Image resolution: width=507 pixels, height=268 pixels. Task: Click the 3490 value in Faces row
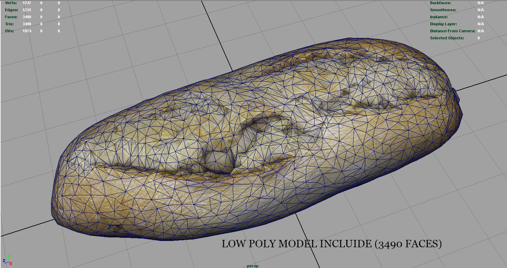(x=27, y=17)
